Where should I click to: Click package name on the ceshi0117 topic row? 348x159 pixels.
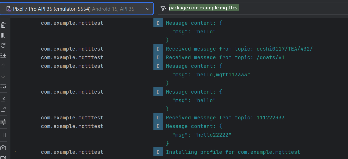(x=72, y=49)
